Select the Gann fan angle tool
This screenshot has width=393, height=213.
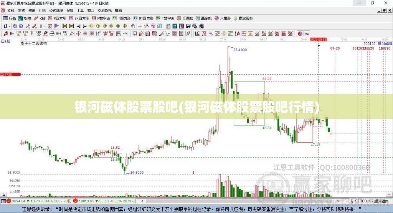pyautogui.click(x=142, y=34)
